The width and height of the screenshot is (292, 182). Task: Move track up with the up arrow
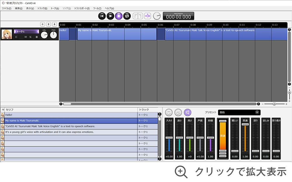click(x=48, y=24)
